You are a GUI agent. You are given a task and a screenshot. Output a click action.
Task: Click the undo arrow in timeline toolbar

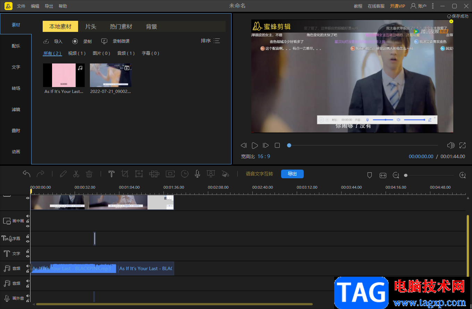tap(27, 174)
